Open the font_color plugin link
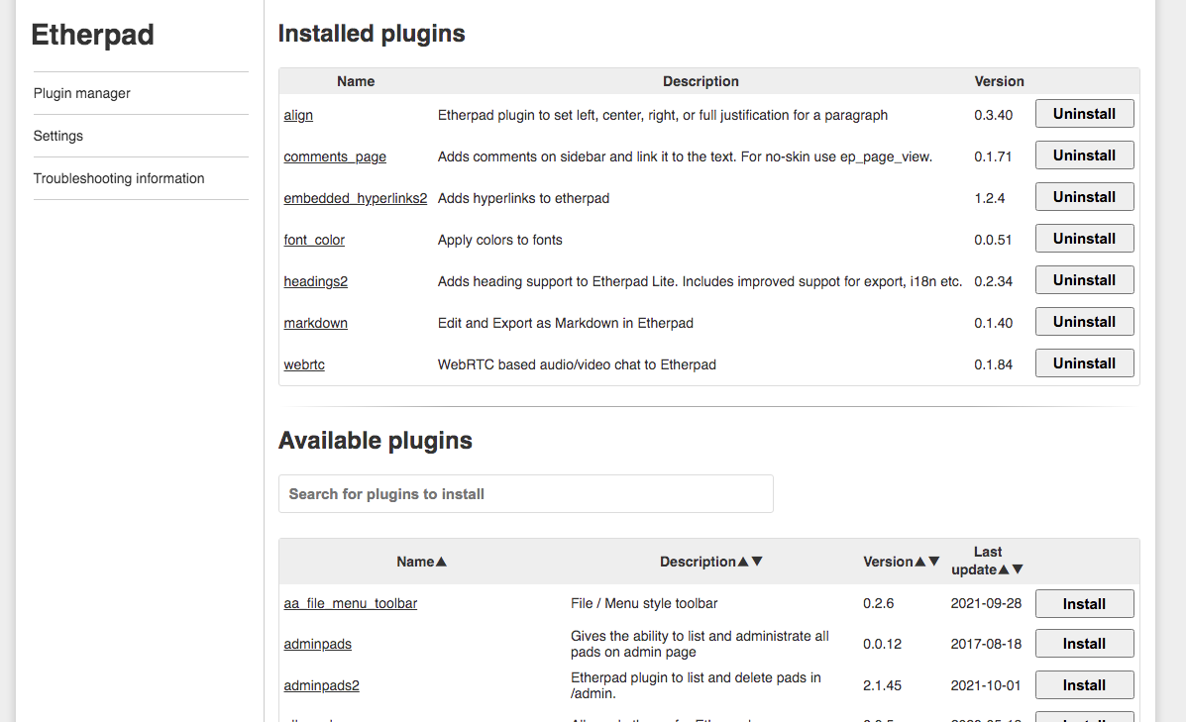Image resolution: width=1186 pixels, height=722 pixels. (x=314, y=240)
